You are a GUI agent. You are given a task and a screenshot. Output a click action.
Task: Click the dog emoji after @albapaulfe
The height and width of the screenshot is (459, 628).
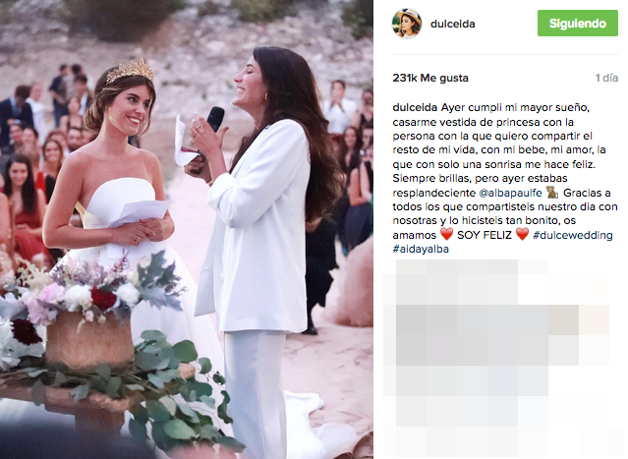[x=552, y=193]
